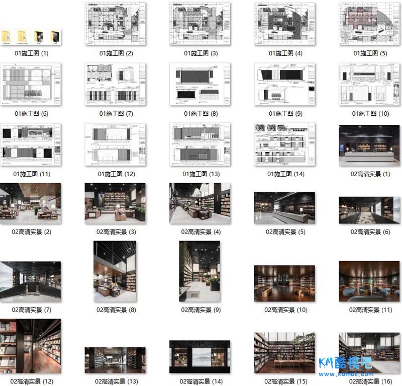Select 02高清实景 (11) lounge seating photo
402x386 pixels.
click(x=369, y=281)
